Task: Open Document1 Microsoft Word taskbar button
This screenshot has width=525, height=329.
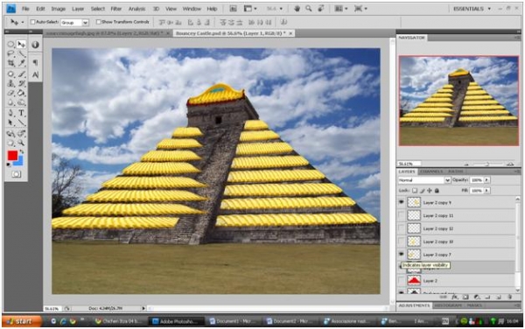Action: tap(233, 321)
